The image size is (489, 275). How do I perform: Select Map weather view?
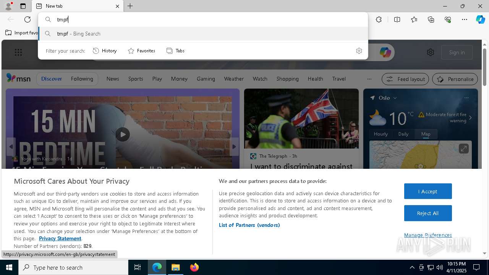point(426,134)
